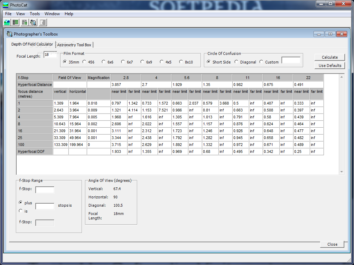Screen dimensions: 354x265
Task: Enable Custom circle of confusion
Action: tap(261, 62)
